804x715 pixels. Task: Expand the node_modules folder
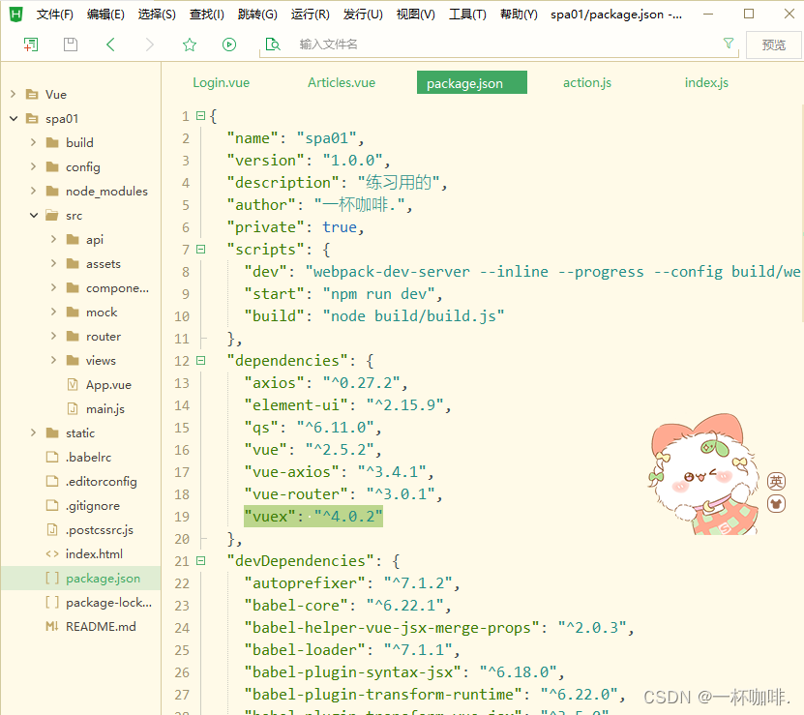coord(34,192)
